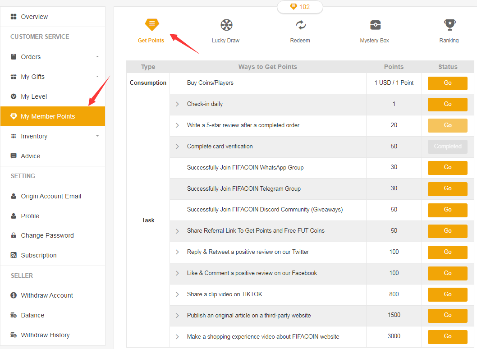This screenshot has width=477, height=349.
Task: Click the Lucky Draw wheel icon
Action: tap(226, 25)
